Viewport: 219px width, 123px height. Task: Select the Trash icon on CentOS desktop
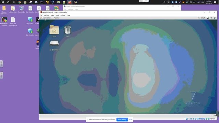pyautogui.click(x=67, y=31)
